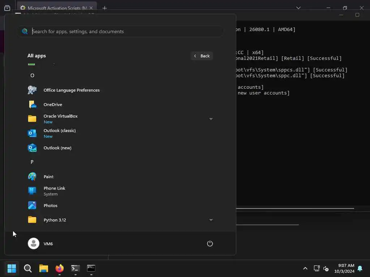Expand the Oracle VirtualBox folder chevron
This screenshot has height=277, width=370.
211,119
